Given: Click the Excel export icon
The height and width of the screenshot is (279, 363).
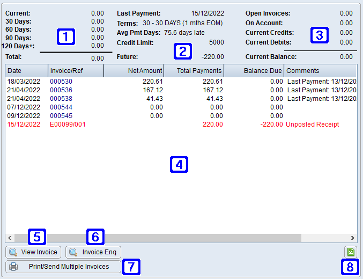Looking at the screenshot, I should click(350, 252).
